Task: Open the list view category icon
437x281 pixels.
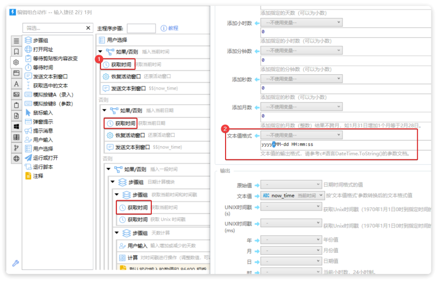Action: tap(16, 41)
